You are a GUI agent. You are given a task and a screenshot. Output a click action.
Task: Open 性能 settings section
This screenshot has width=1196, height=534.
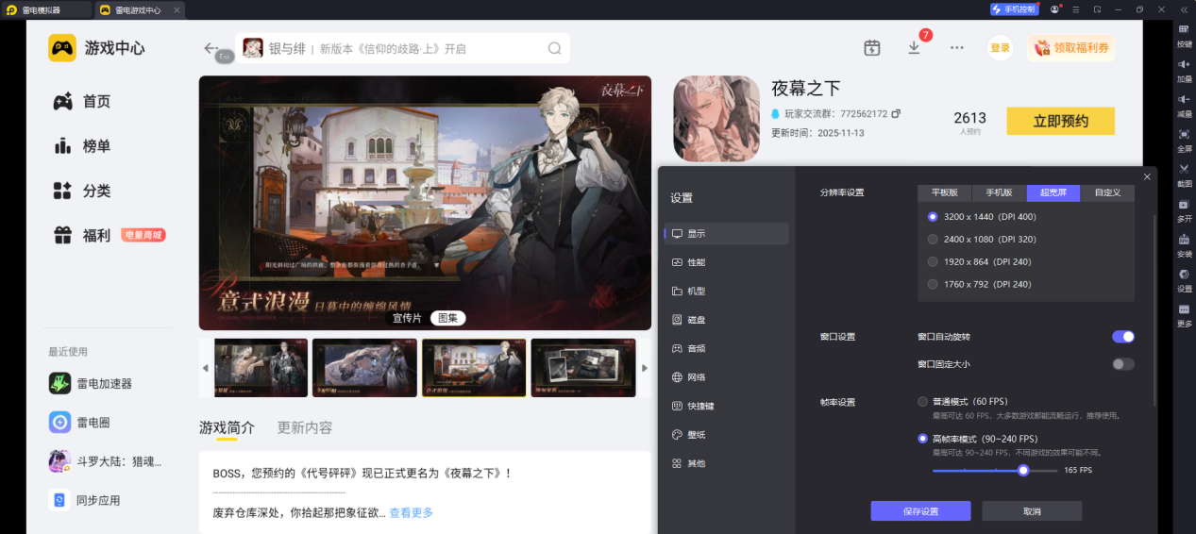coord(726,262)
